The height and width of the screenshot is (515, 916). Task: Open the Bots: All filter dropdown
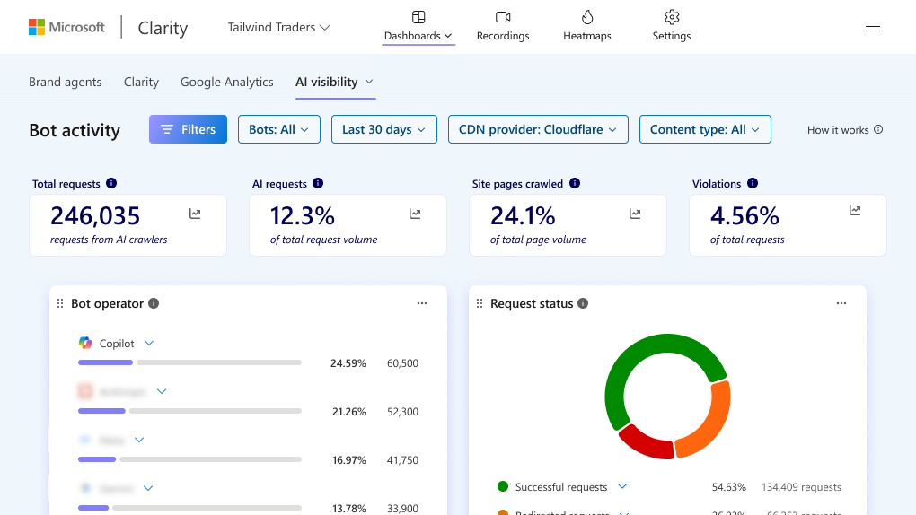(x=279, y=129)
